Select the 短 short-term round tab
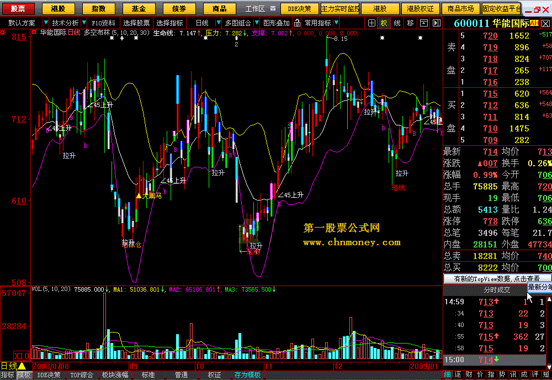The width and height of the screenshot is (552, 380). [x=546, y=374]
